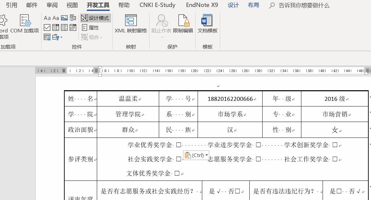Insert a Plain Text content control
Screen dimensions: 371x200
tap(55, 18)
